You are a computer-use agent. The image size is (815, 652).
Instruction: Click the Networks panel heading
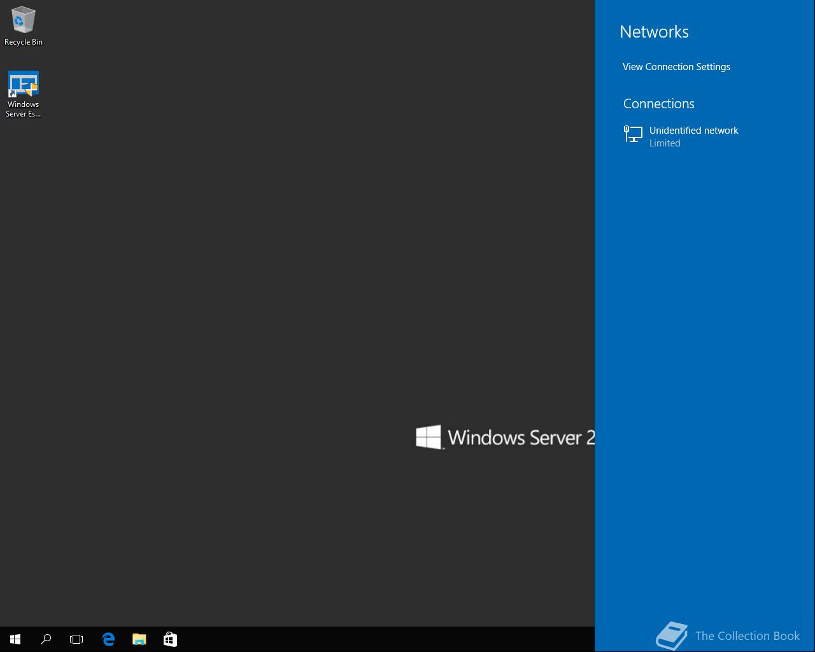pyautogui.click(x=654, y=32)
